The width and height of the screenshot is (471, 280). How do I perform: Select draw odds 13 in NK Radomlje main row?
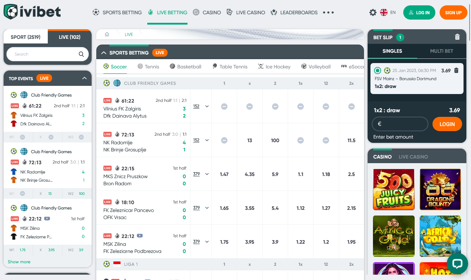pyautogui.click(x=250, y=140)
